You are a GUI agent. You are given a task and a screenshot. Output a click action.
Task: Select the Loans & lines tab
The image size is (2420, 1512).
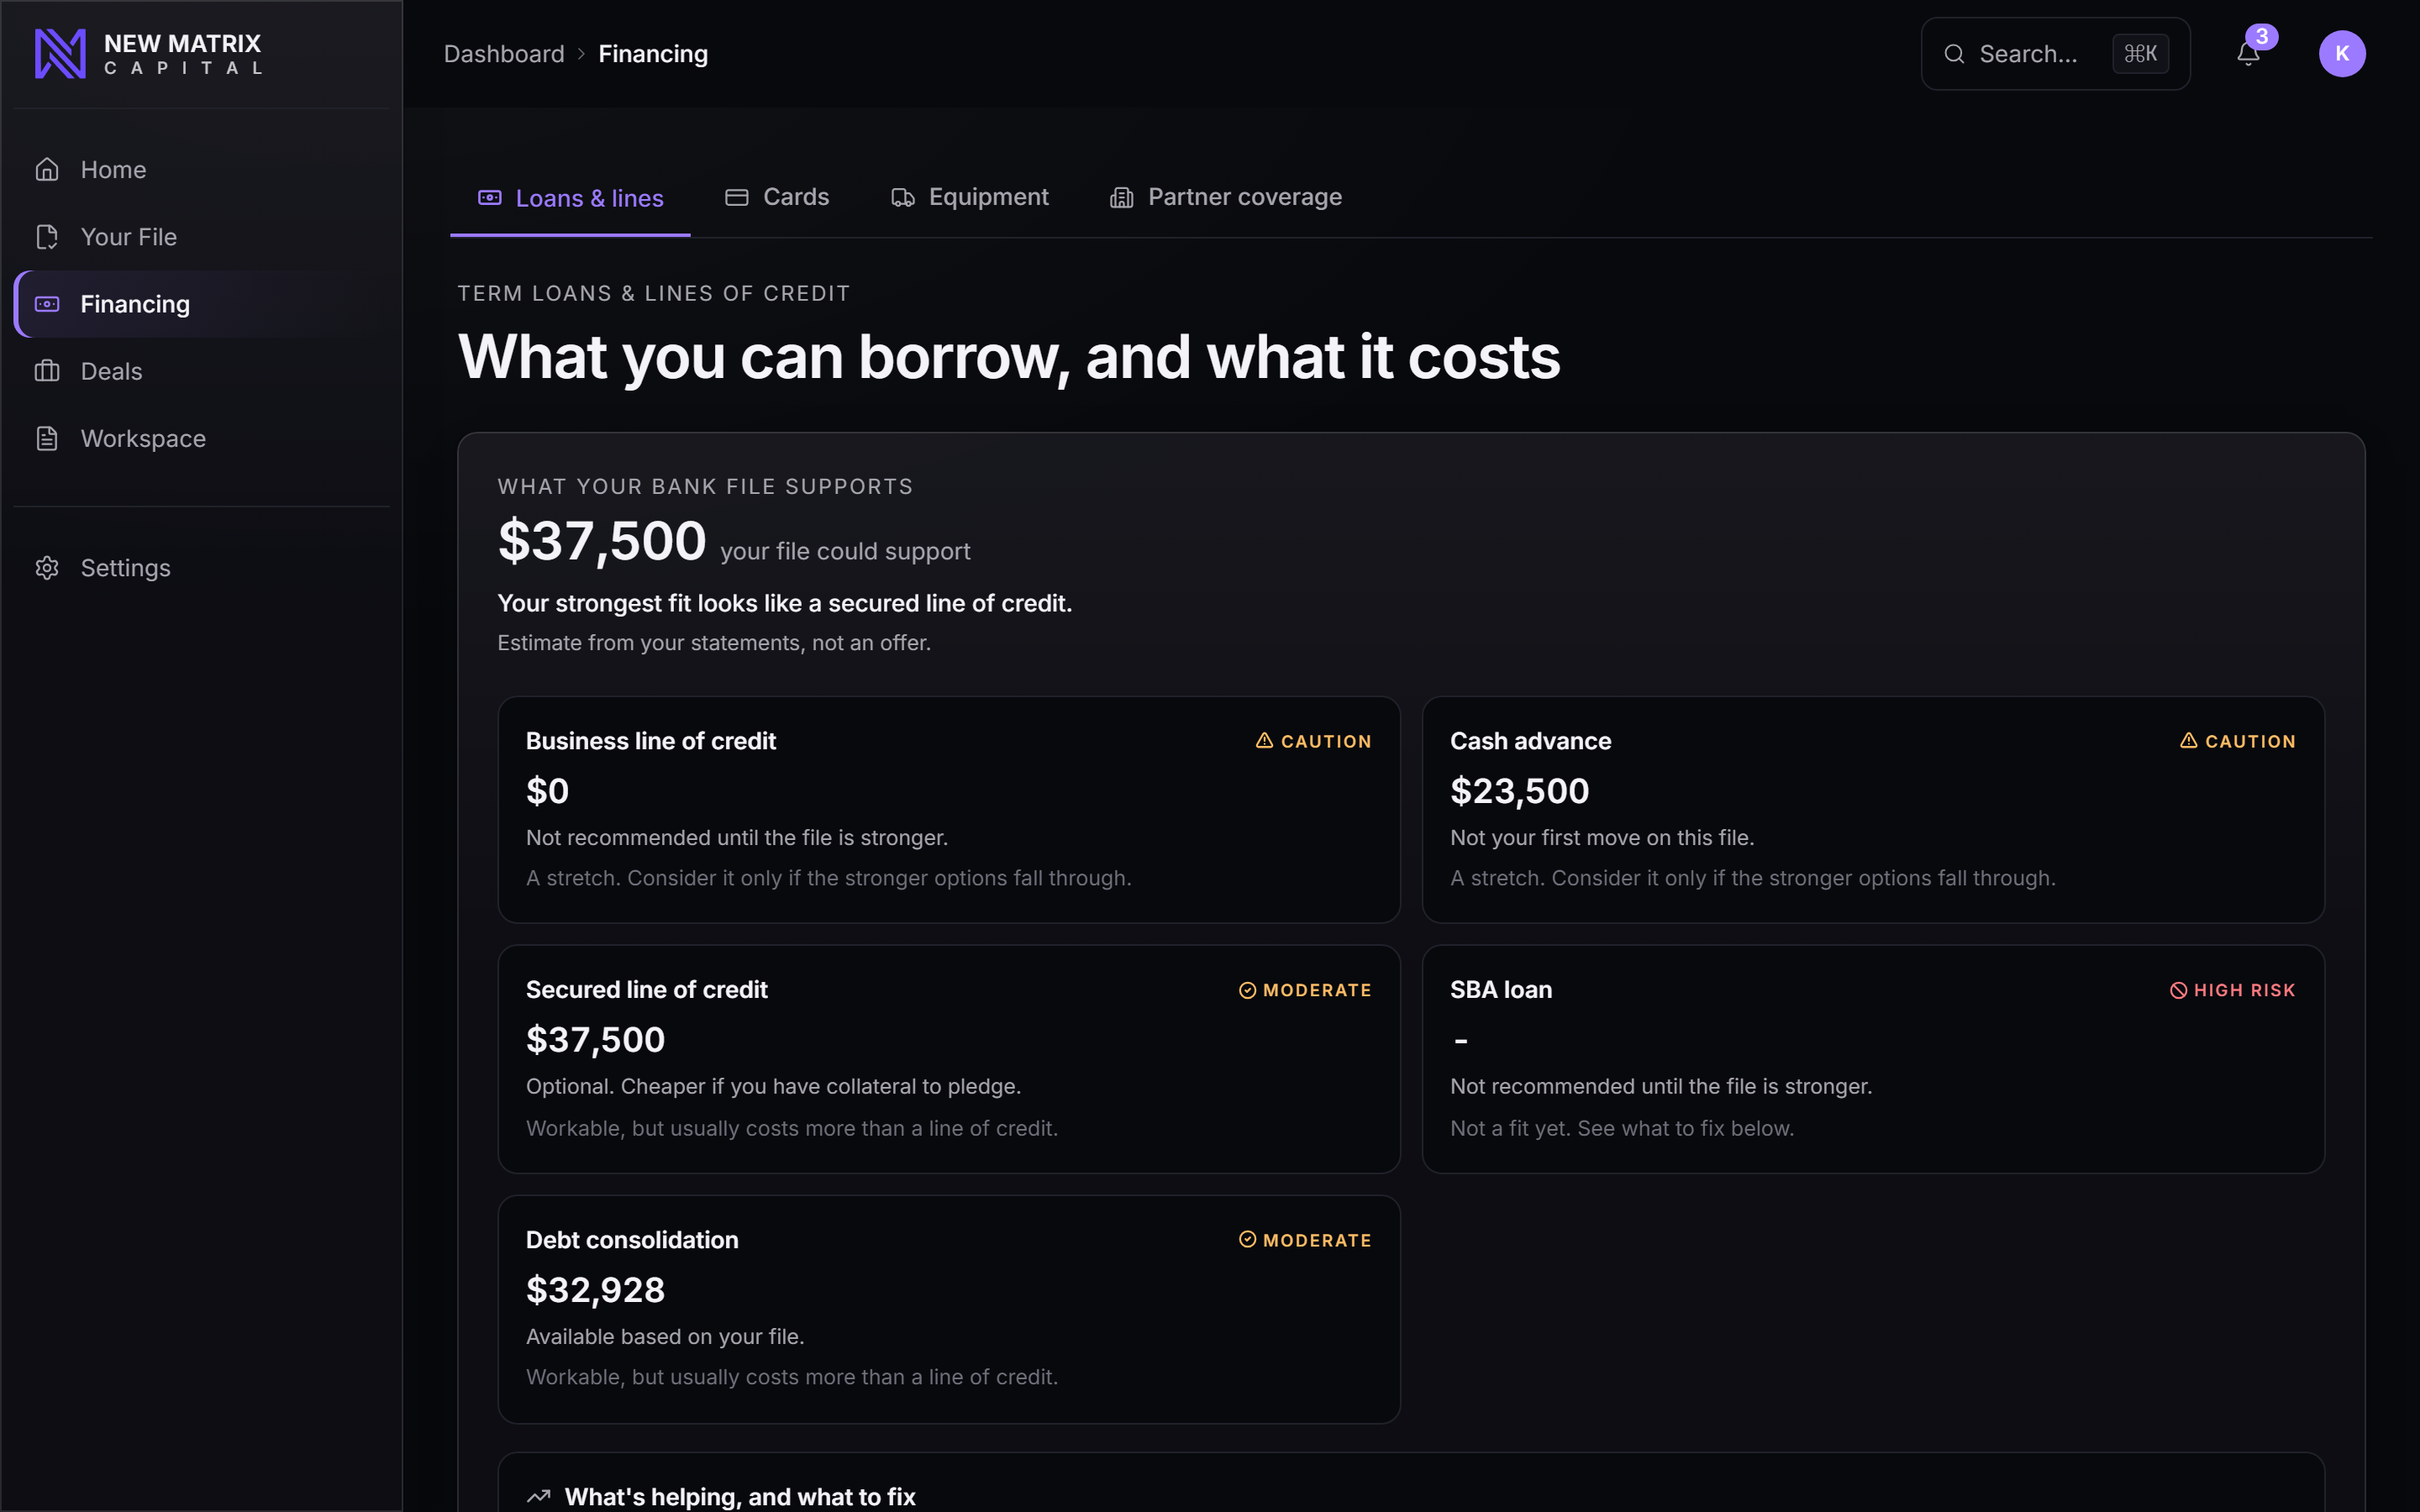[570, 198]
